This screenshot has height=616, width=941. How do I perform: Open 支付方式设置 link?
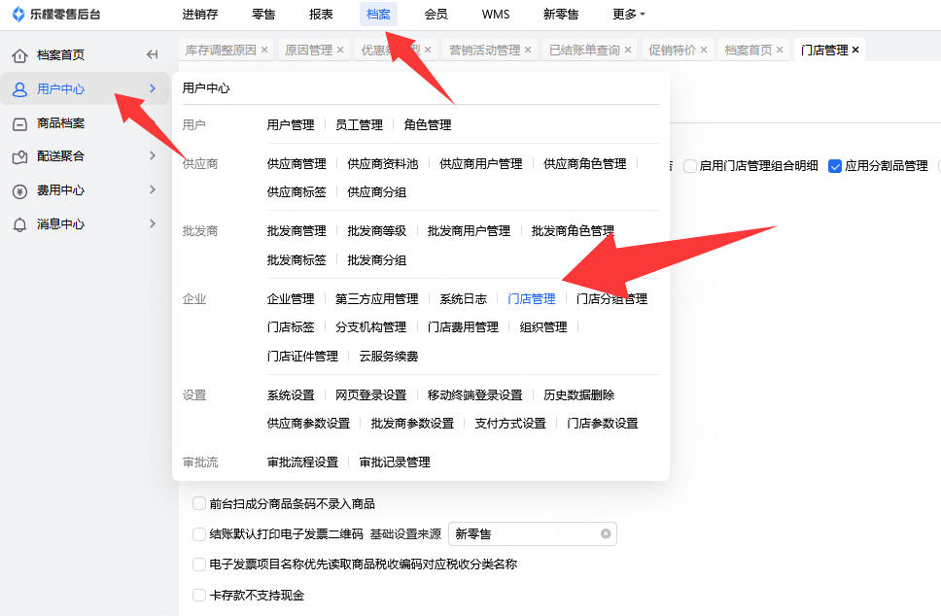tap(510, 424)
